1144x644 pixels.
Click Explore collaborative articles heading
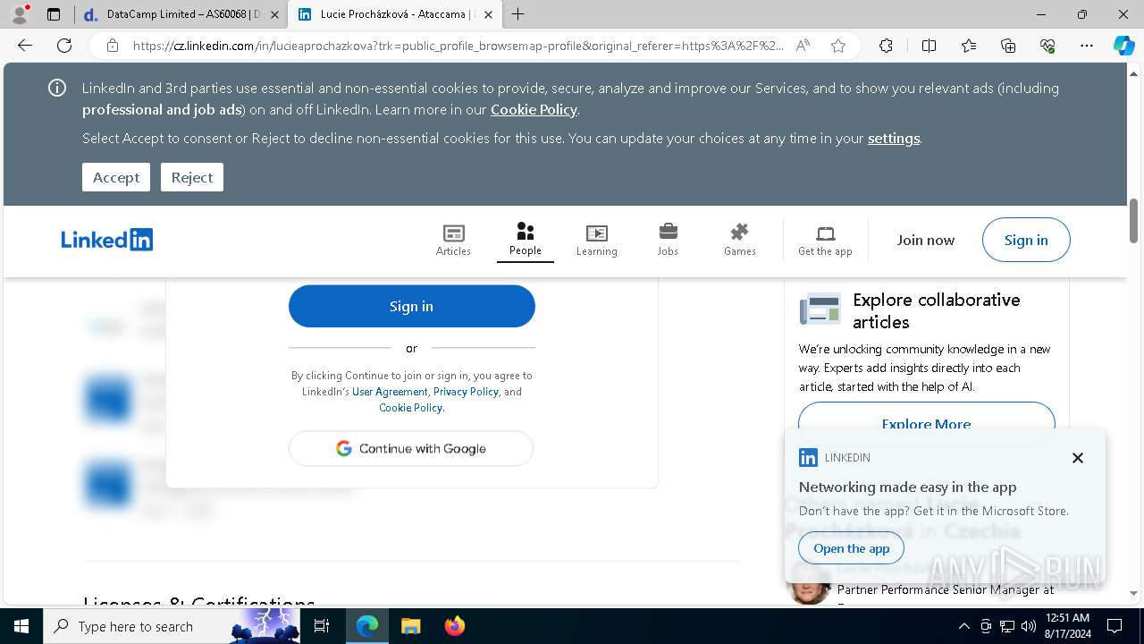click(937, 310)
